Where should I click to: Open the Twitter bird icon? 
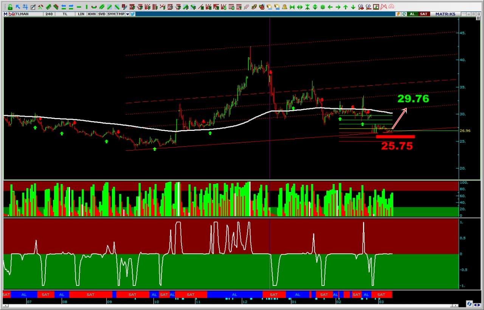click(133, 14)
